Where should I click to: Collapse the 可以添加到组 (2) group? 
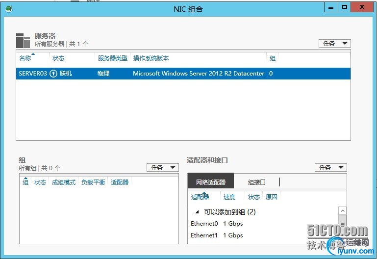[x=197, y=212]
